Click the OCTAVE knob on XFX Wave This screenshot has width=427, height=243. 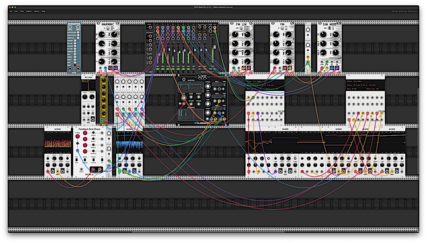coord(208,86)
